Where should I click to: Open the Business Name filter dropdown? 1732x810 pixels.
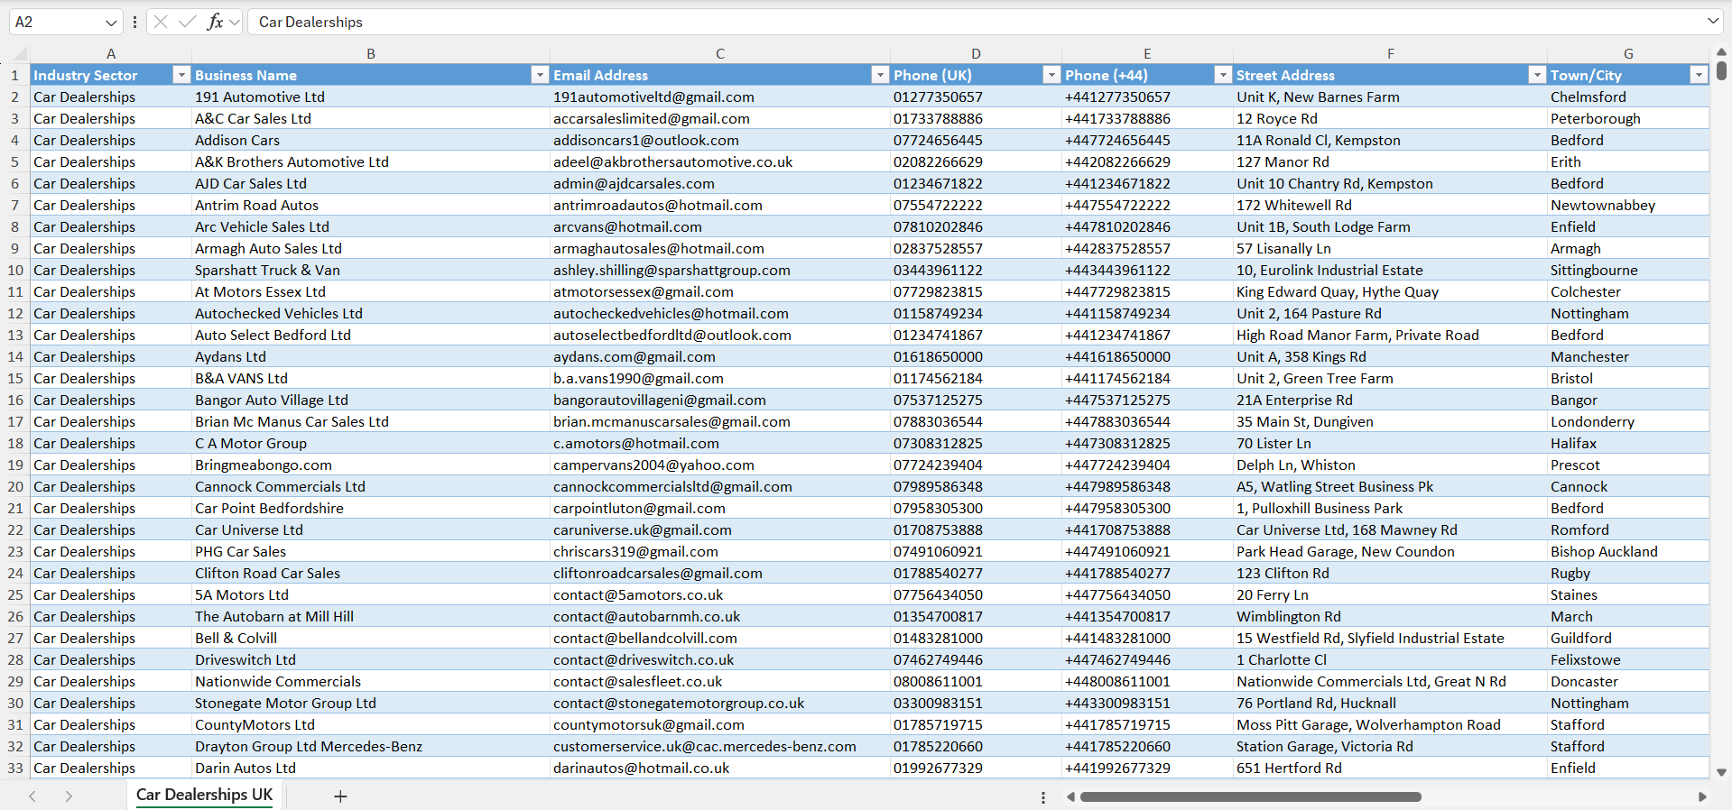[540, 75]
